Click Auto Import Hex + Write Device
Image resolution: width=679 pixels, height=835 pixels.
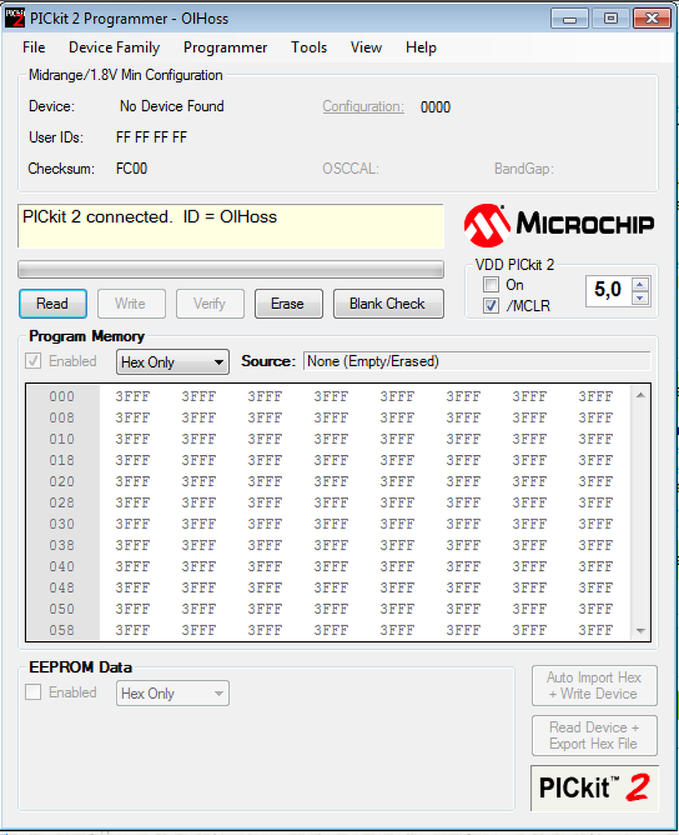594,685
